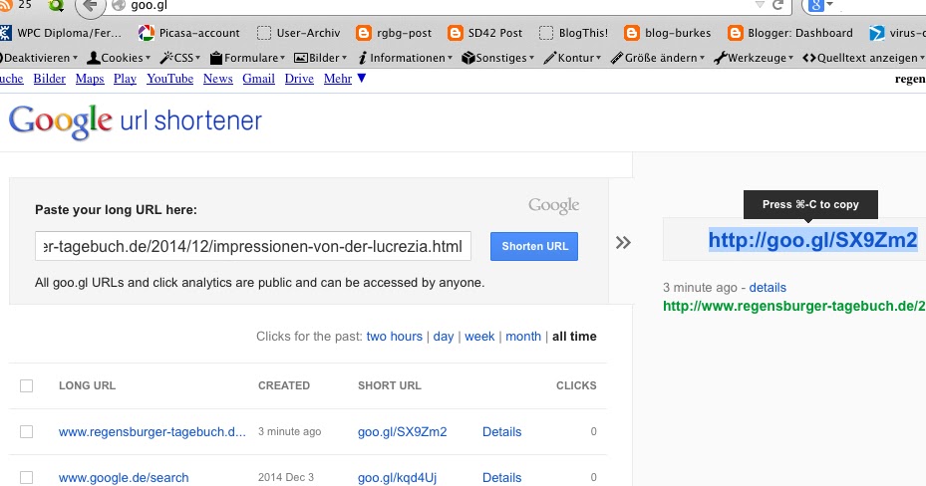The height and width of the screenshot is (486, 926).
Task: Open the Sonstiges toolbar menu
Action: pos(497,58)
